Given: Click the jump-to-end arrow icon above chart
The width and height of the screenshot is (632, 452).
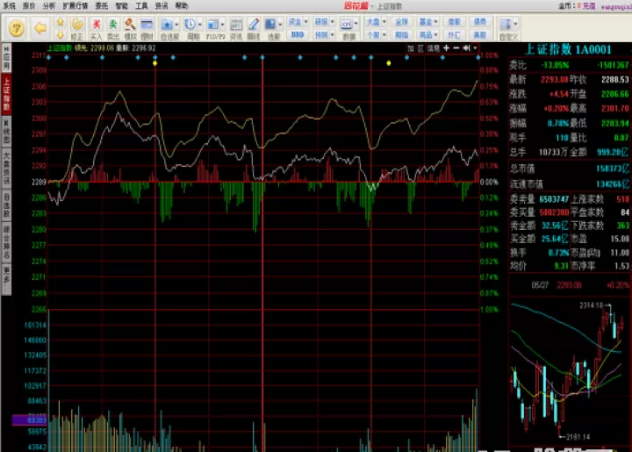Looking at the screenshot, I should pos(467,48).
